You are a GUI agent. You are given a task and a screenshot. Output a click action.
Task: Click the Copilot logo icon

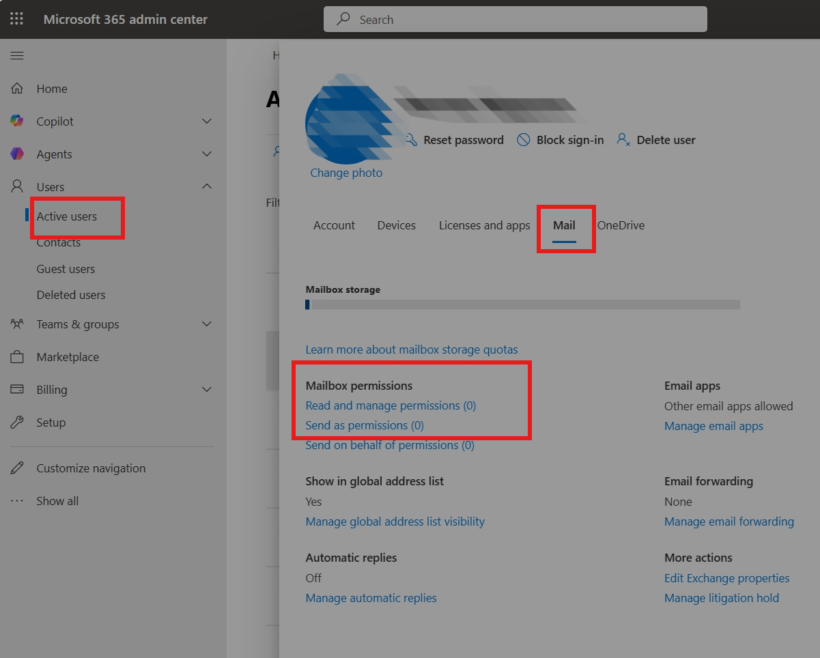coord(17,121)
